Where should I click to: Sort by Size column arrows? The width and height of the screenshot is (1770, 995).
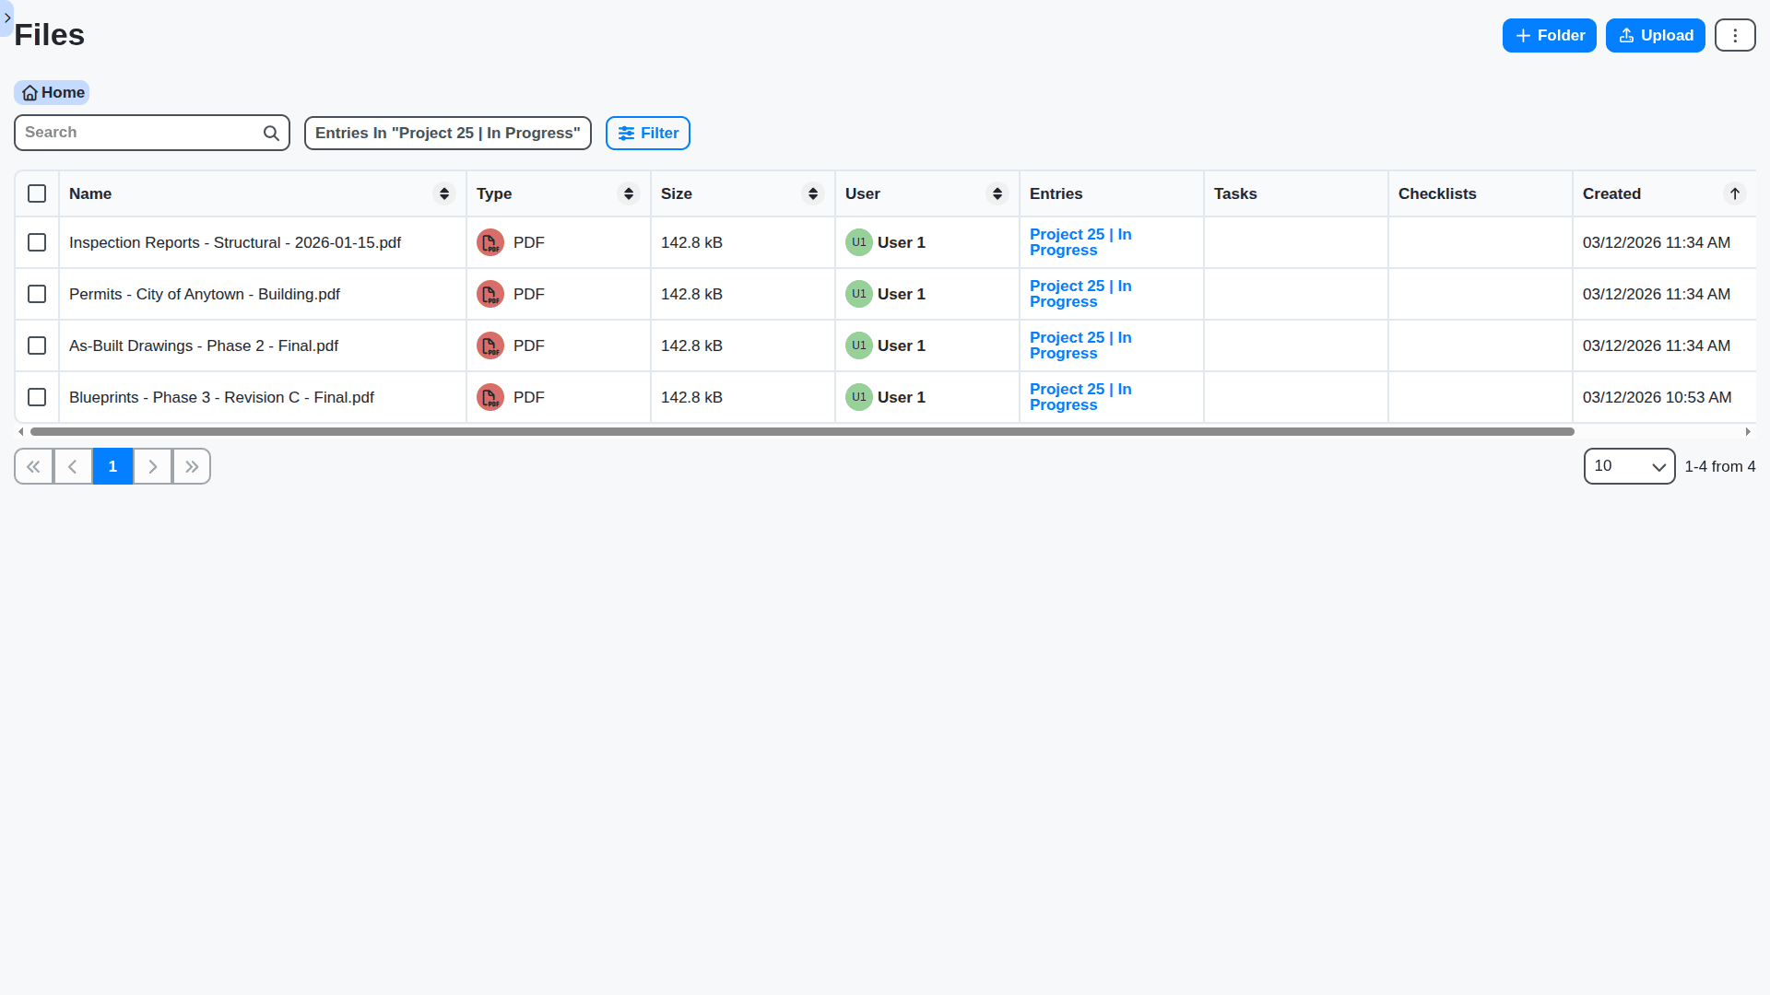click(813, 194)
